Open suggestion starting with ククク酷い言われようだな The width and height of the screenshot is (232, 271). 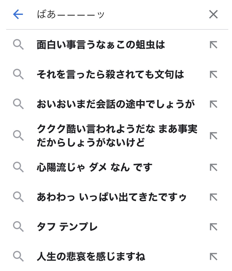tap(117, 136)
